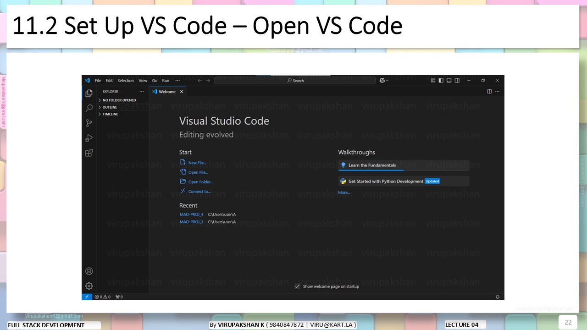This screenshot has height=330, width=587.
Task: Open Source Control view
Action: [x=89, y=123]
